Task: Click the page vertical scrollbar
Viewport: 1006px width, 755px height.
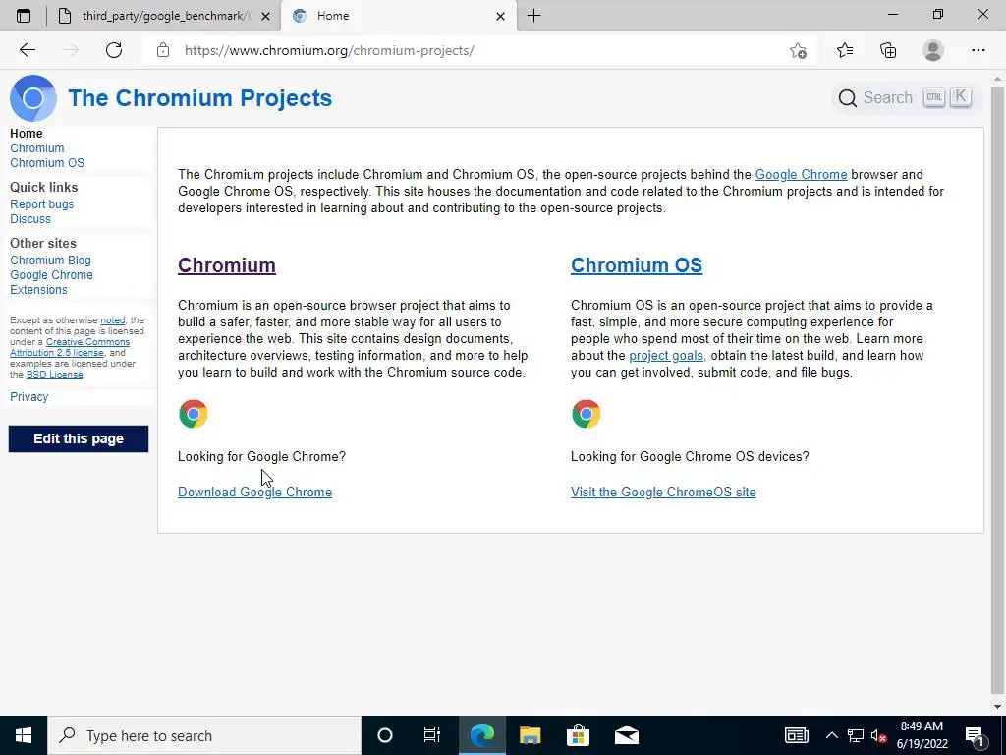Action: (997, 391)
